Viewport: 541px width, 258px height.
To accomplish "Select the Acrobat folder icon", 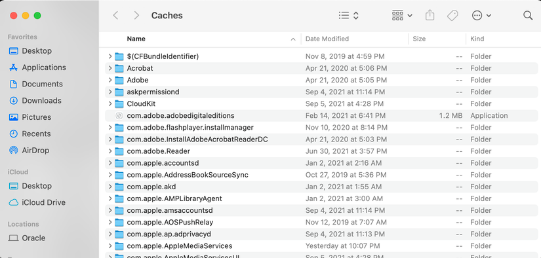I will point(119,68).
